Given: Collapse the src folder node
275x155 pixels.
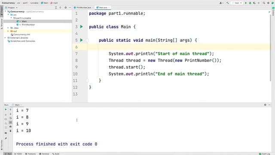Looking at the screenshot, I should (8, 15).
